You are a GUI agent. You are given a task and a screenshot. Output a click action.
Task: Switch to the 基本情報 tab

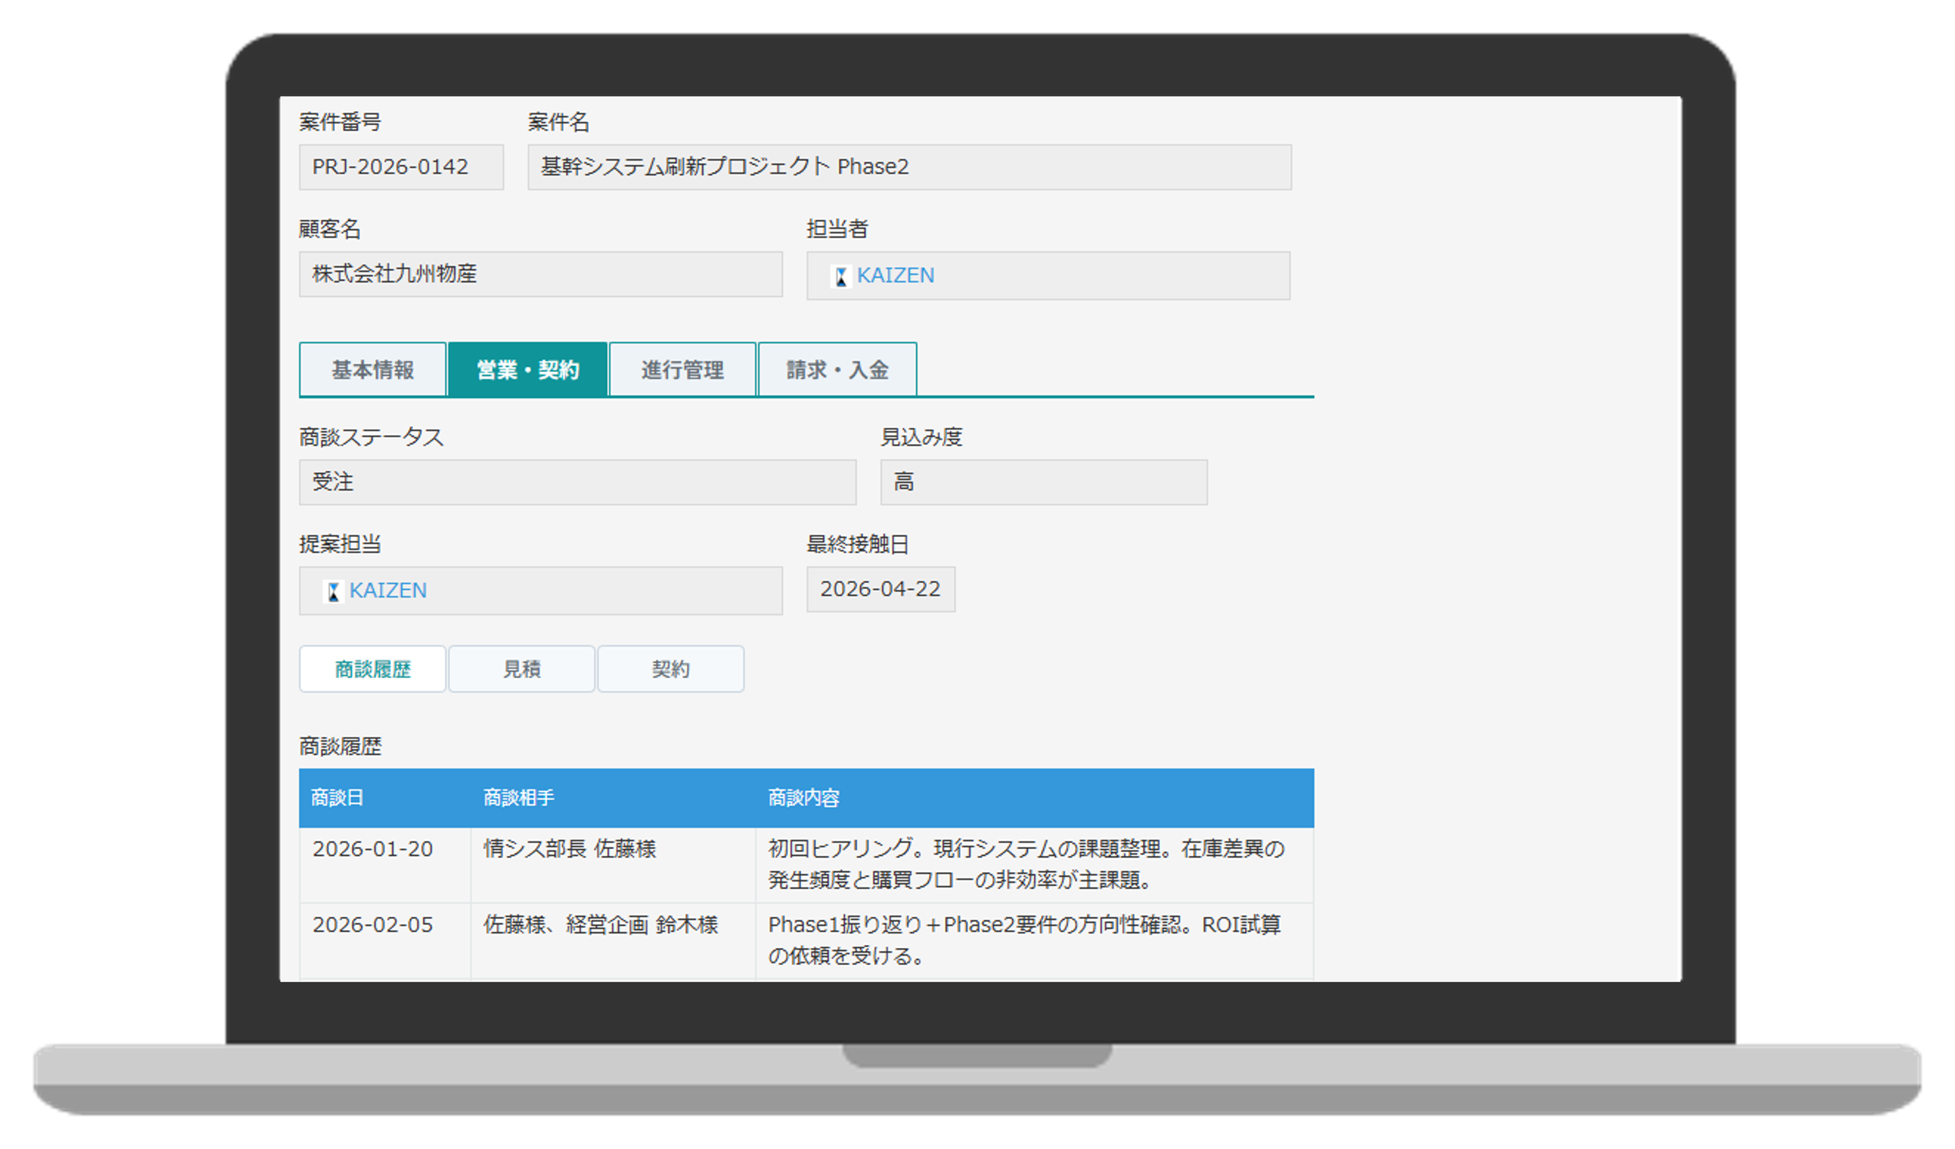373,370
